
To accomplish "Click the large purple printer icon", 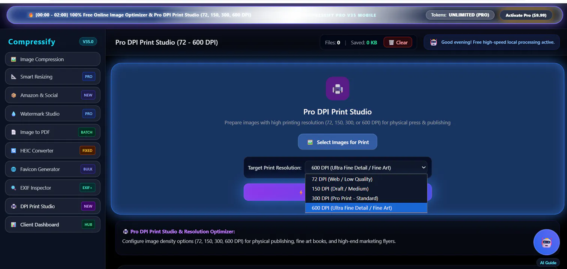I will point(337,89).
